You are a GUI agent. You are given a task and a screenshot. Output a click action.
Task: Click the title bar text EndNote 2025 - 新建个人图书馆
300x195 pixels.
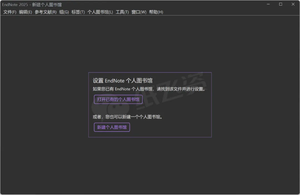[x=32, y=5]
